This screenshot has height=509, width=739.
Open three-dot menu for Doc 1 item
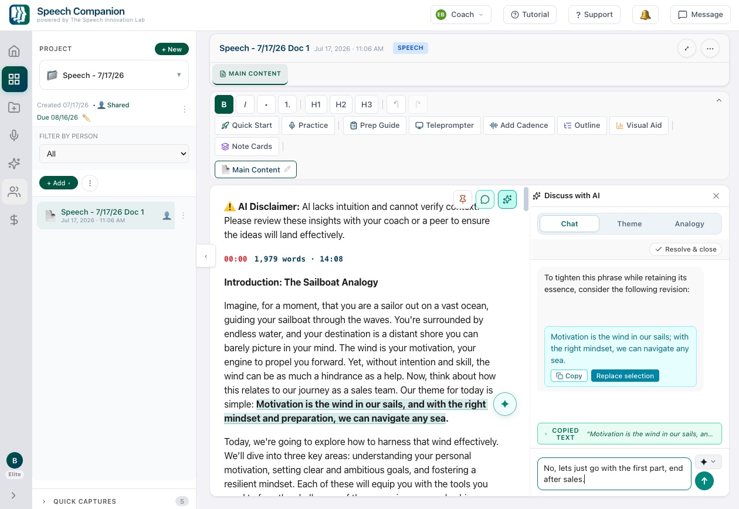pos(183,216)
